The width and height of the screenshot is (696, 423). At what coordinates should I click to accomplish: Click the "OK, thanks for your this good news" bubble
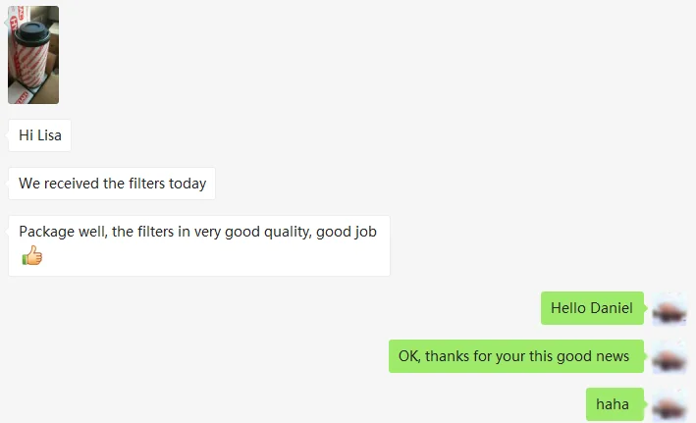point(515,356)
